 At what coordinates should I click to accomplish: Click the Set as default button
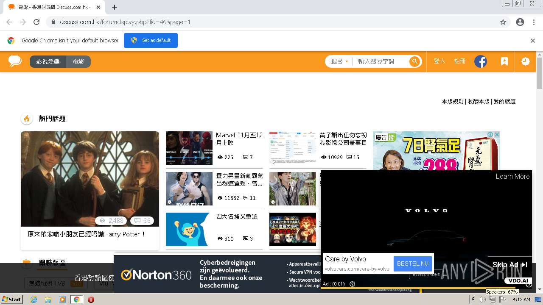151,40
